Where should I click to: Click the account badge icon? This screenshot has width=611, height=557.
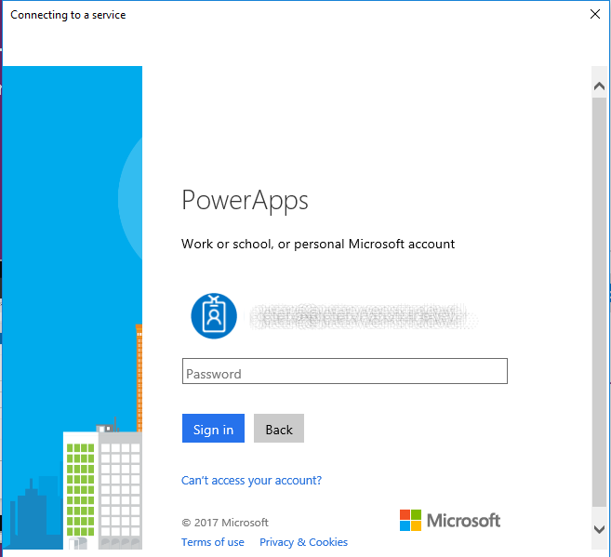click(214, 316)
